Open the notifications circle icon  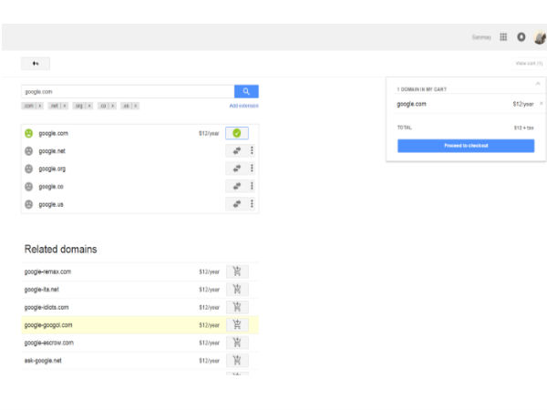pos(521,37)
